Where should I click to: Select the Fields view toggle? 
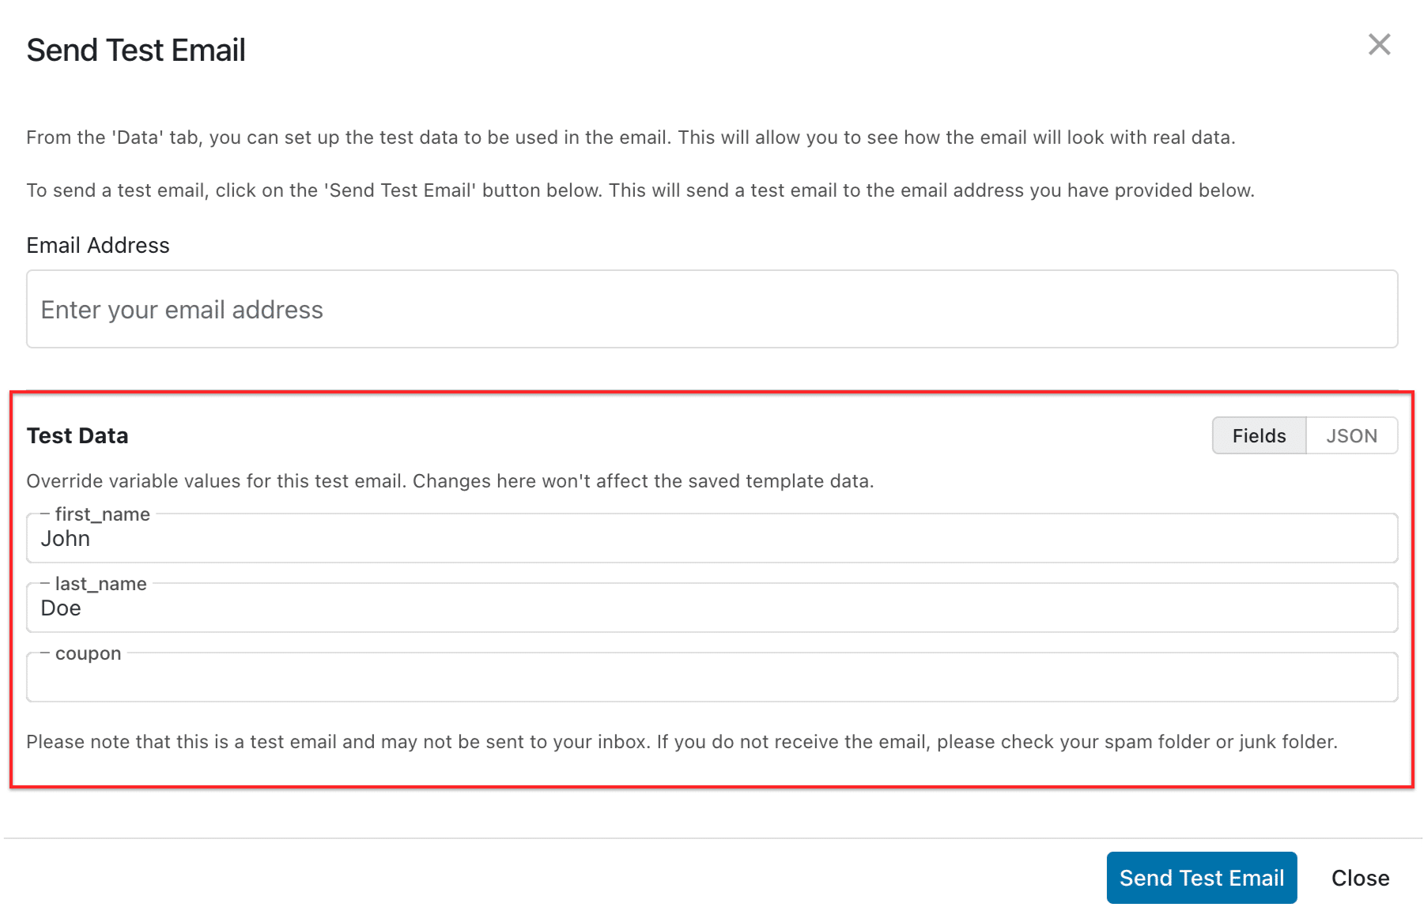(x=1258, y=435)
